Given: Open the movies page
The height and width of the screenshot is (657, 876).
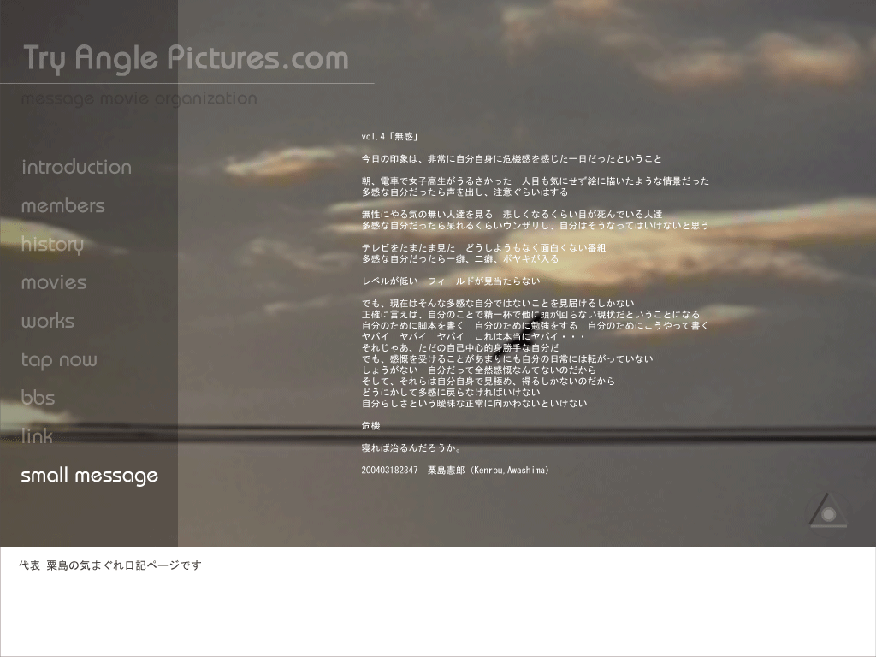Looking at the screenshot, I should [53, 282].
